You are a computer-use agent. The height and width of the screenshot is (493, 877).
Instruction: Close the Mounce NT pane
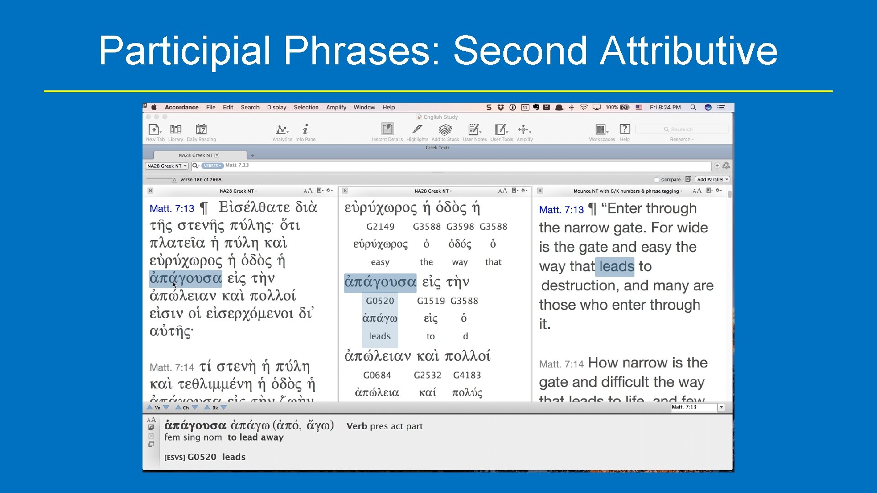pos(540,191)
